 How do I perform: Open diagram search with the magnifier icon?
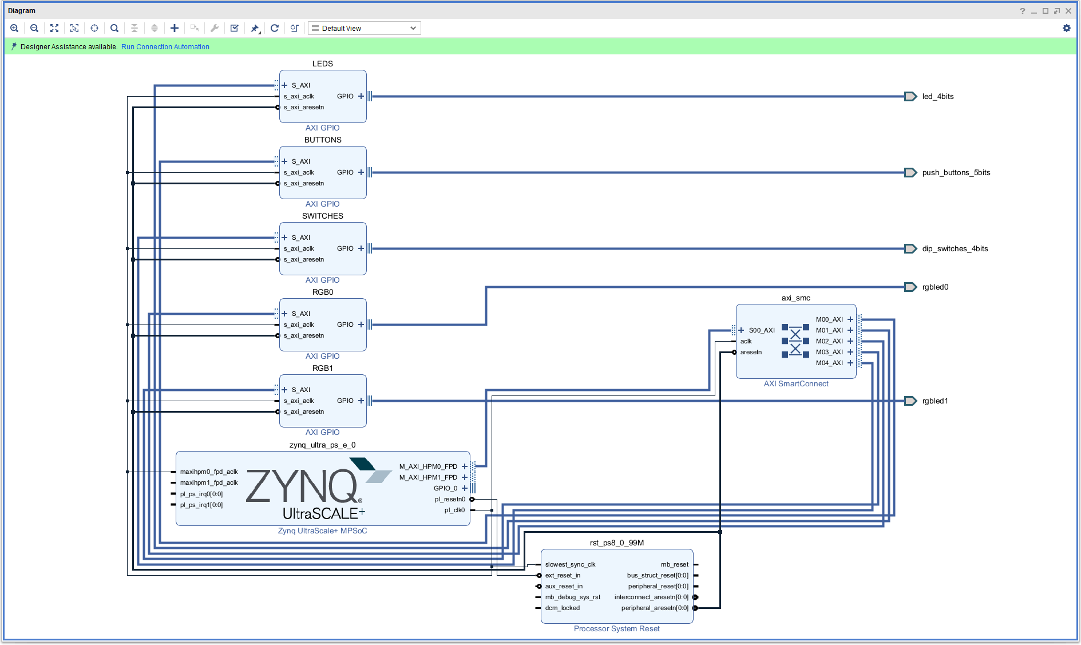coord(114,28)
